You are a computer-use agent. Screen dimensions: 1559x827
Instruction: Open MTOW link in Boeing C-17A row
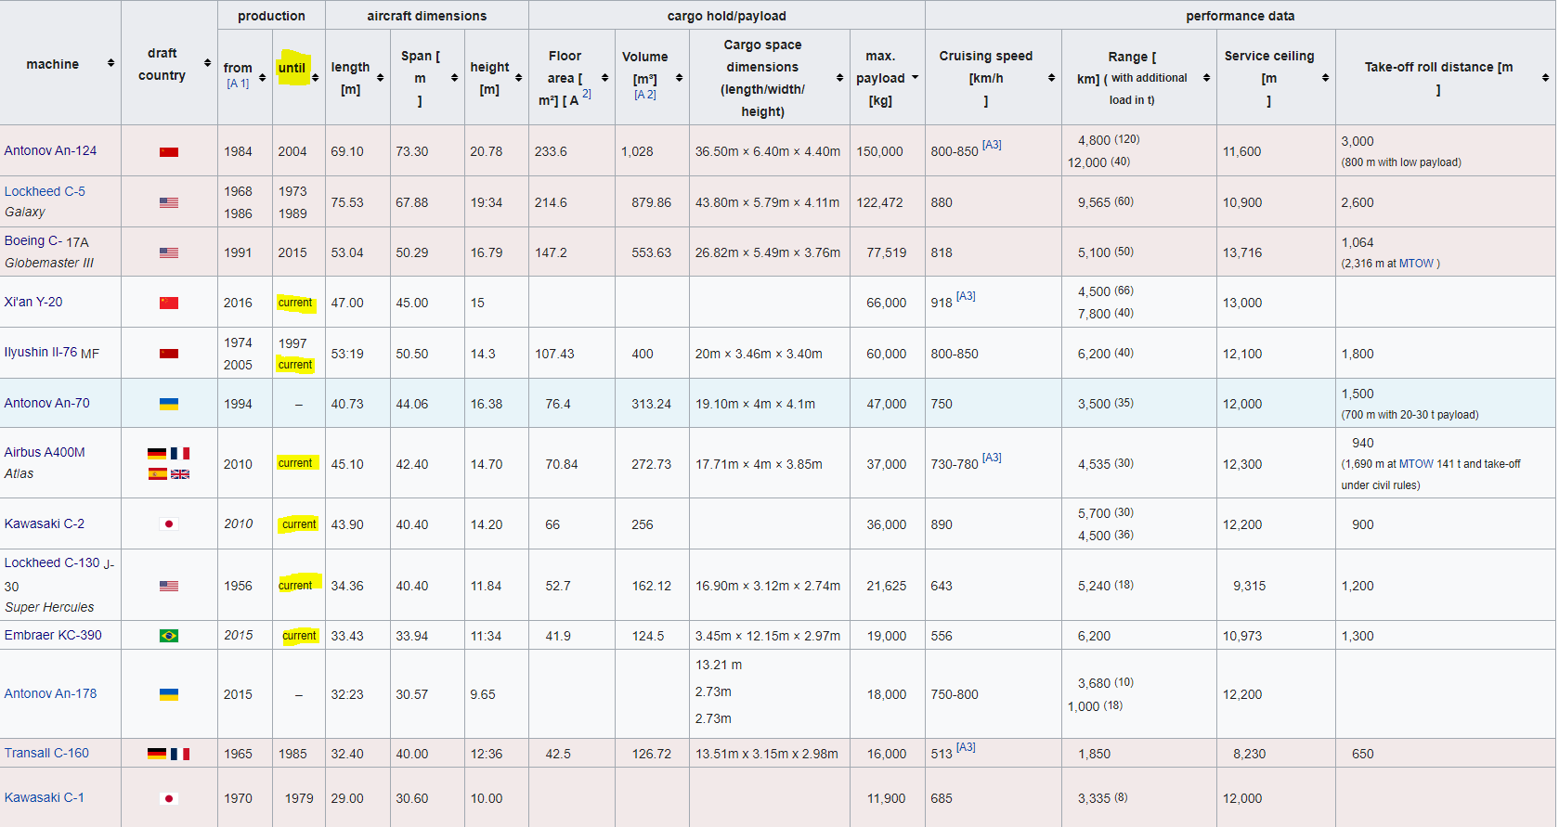tap(1416, 264)
